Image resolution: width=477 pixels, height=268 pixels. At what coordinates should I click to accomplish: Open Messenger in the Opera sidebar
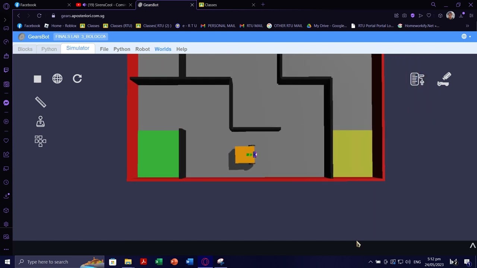click(x=6, y=103)
